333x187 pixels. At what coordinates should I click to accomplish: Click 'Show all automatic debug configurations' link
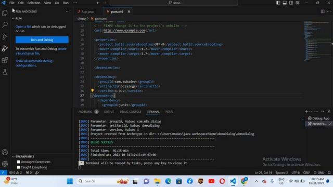pyautogui.click(x=34, y=63)
